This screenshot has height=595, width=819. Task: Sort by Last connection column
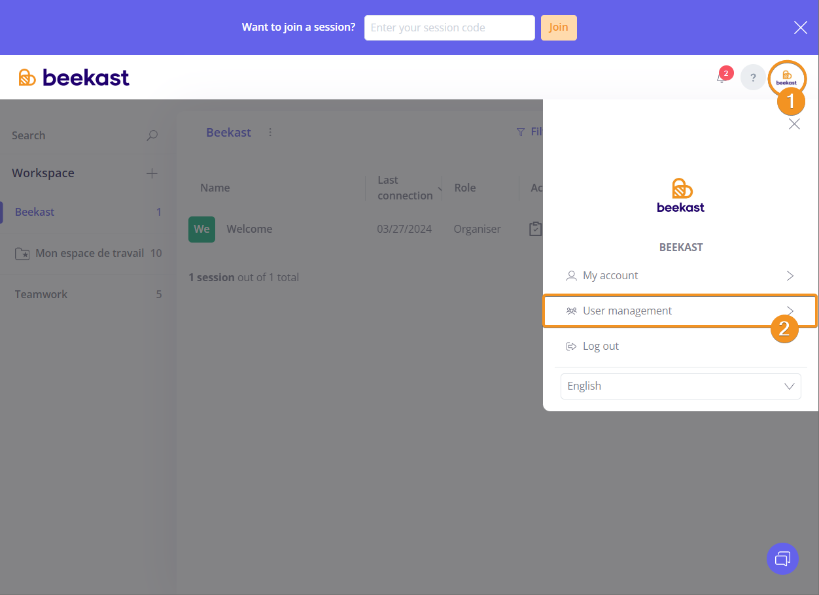pos(405,188)
